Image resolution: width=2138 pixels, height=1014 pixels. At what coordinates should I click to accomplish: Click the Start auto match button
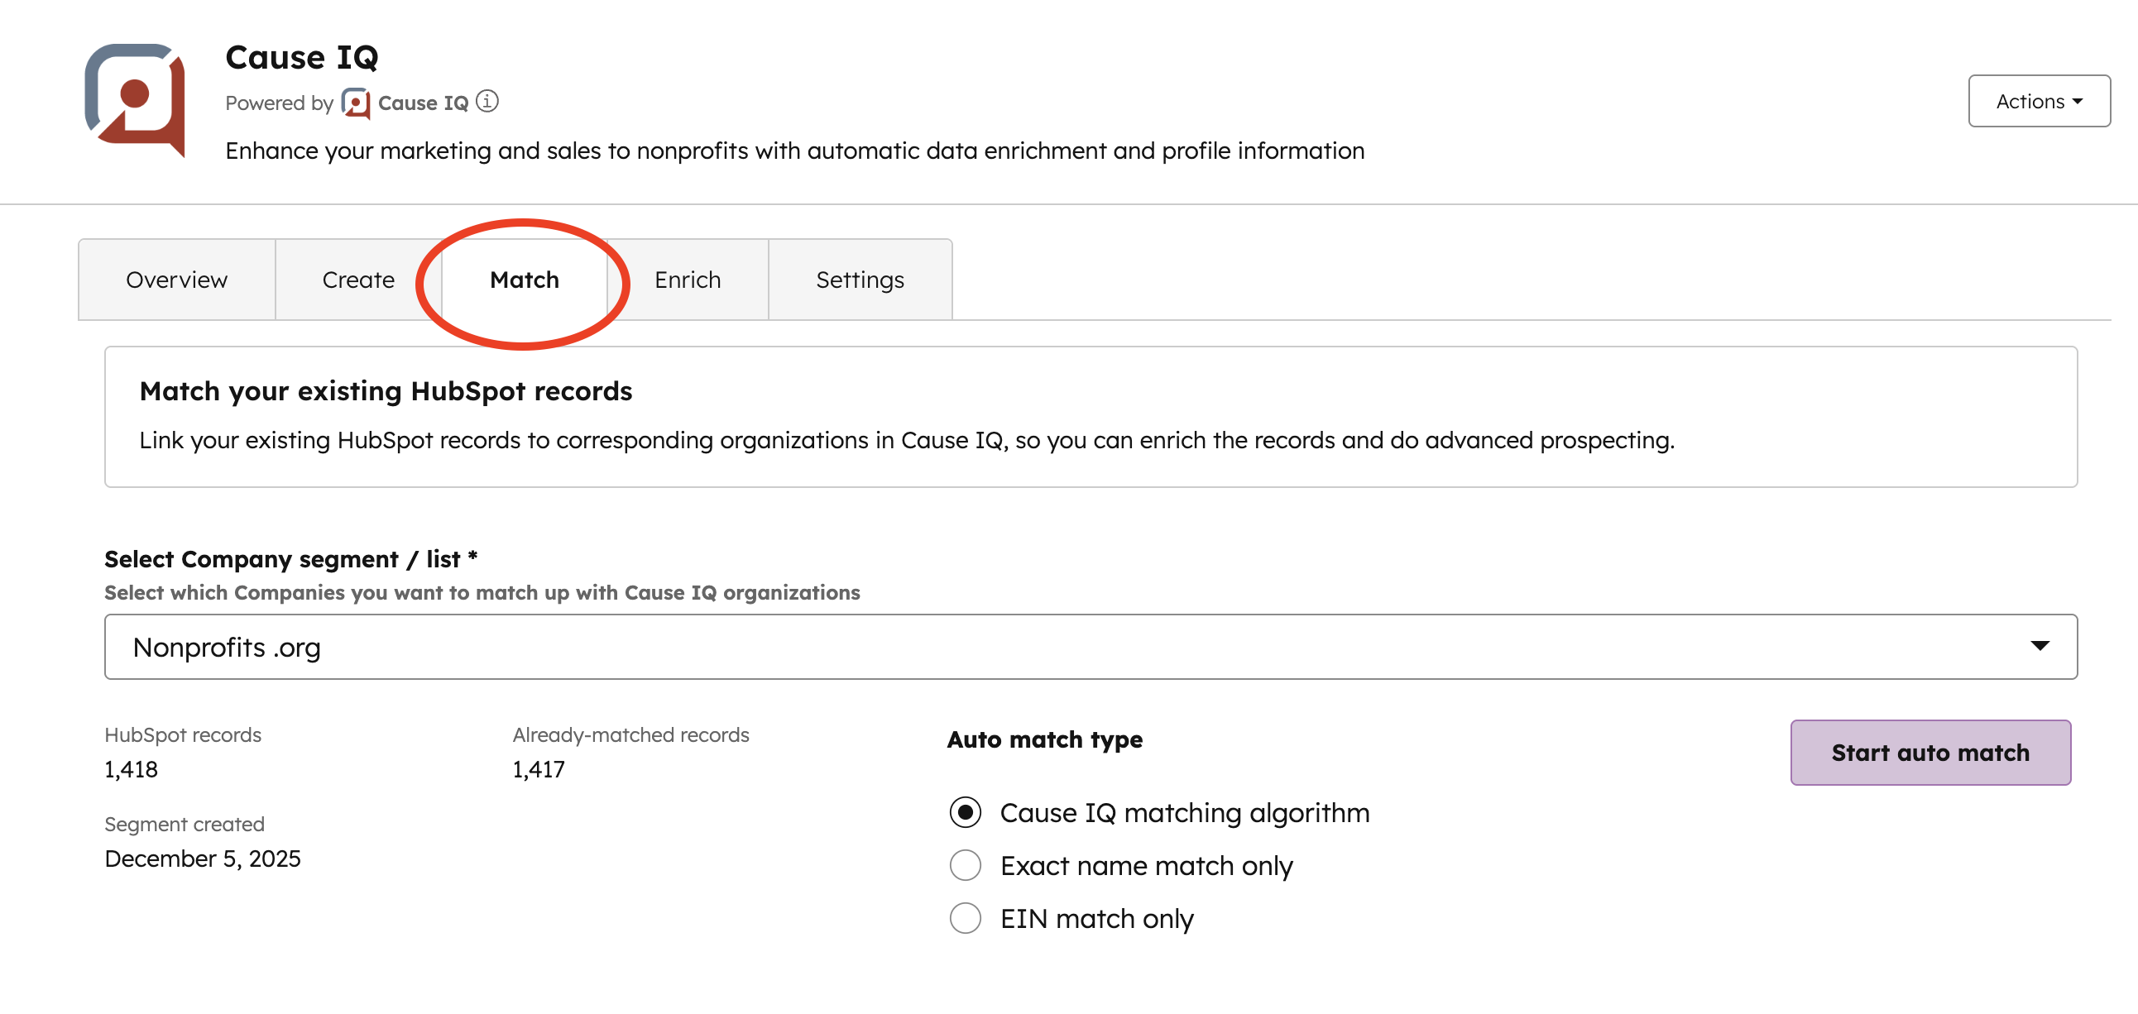[1930, 753]
